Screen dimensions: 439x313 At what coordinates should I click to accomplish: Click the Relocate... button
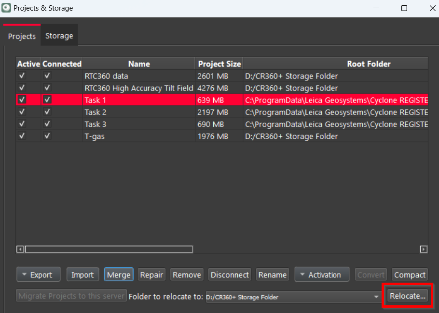[408, 296]
